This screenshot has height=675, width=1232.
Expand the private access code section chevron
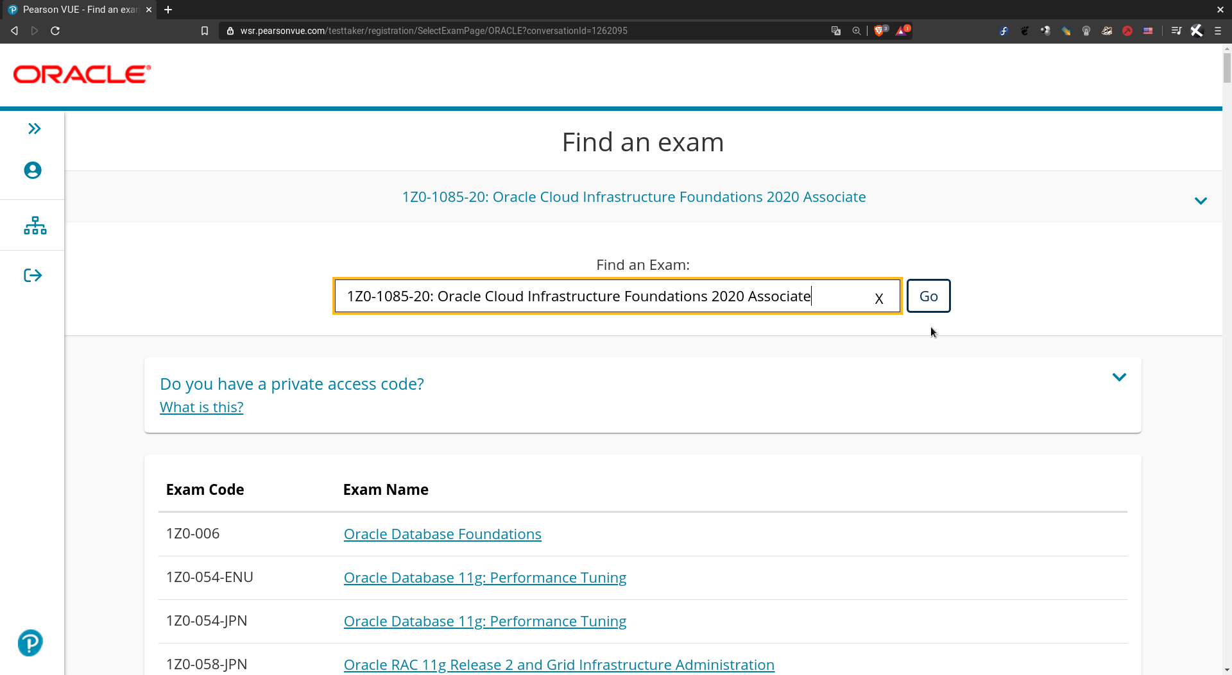point(1119,377)
